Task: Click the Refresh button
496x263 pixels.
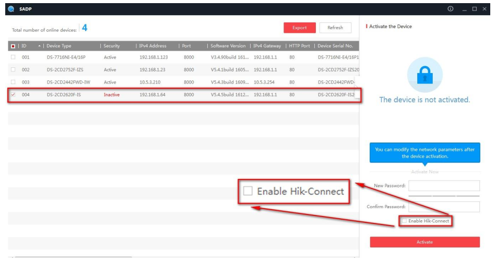Action: [x=335, y=28]
